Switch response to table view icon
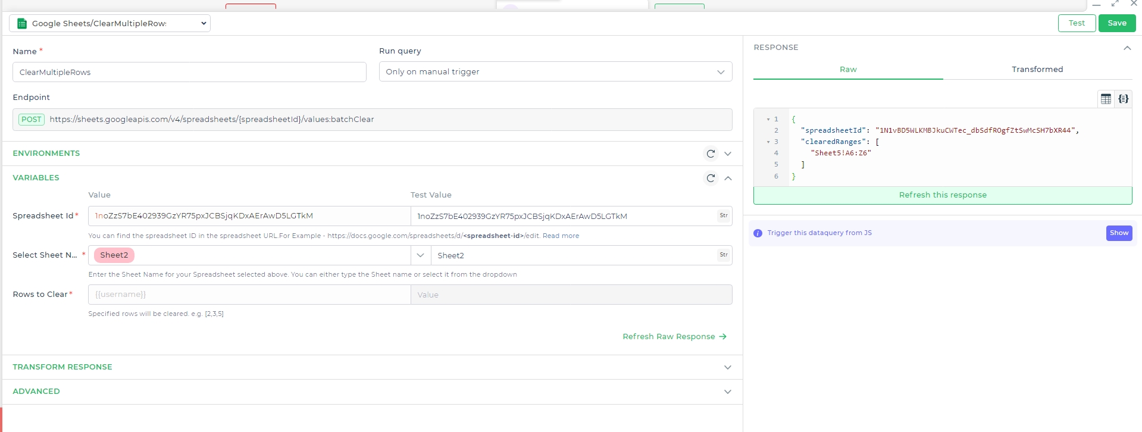The width and height of the screenshot is (1142, 432). tap(1106, 99)
